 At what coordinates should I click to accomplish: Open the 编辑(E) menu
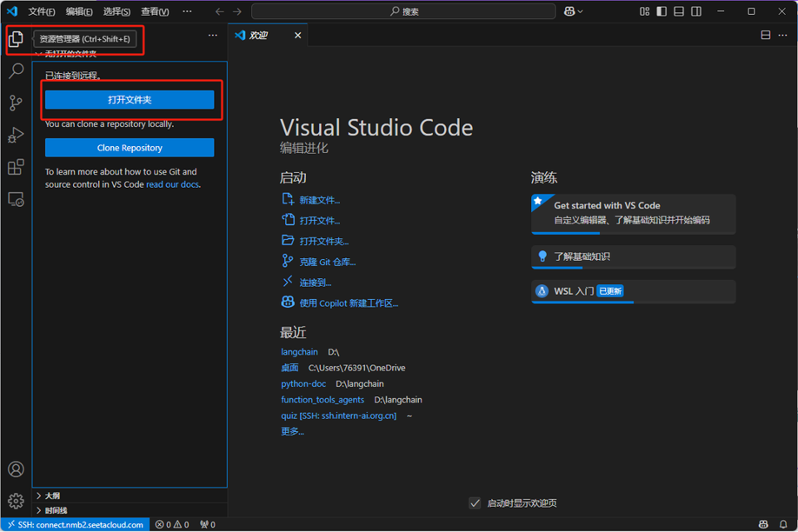coord(79,11)
